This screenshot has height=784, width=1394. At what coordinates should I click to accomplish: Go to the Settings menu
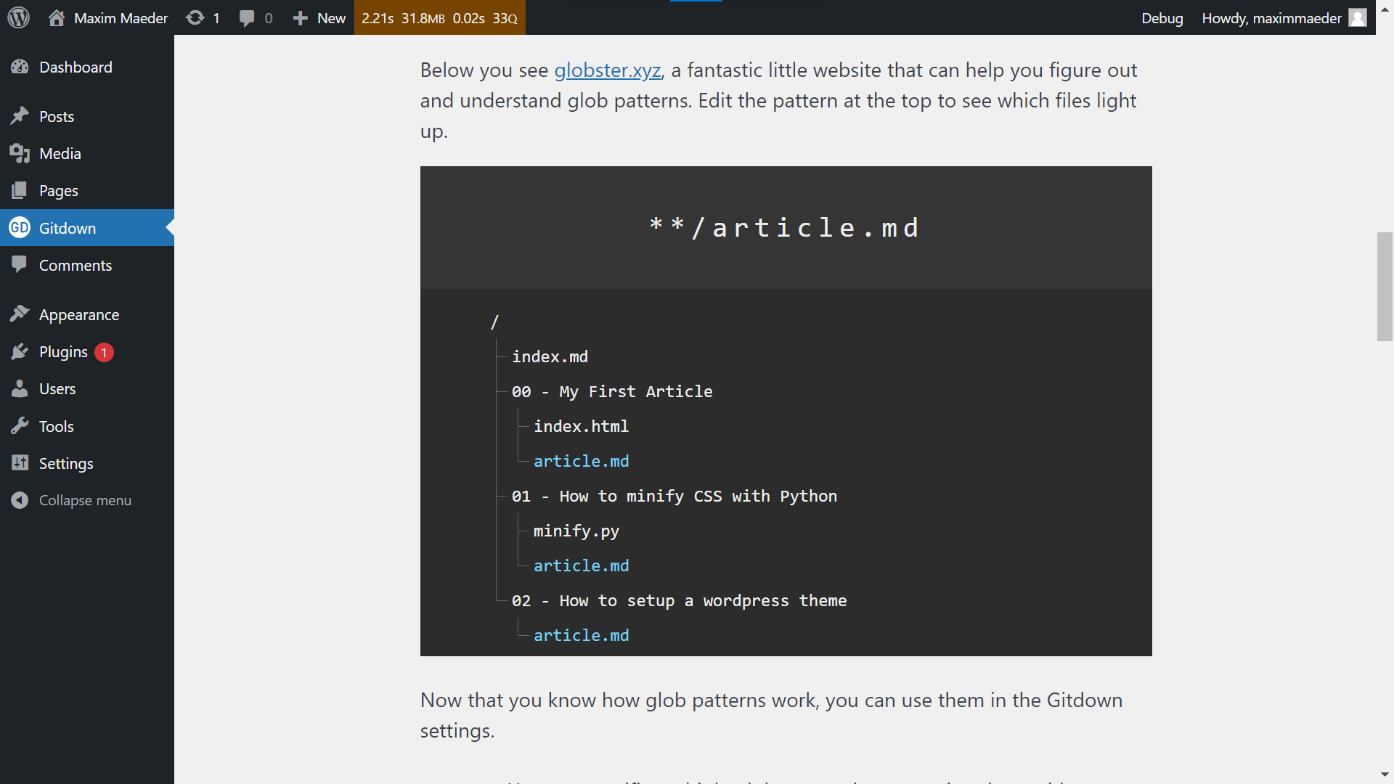87,463
